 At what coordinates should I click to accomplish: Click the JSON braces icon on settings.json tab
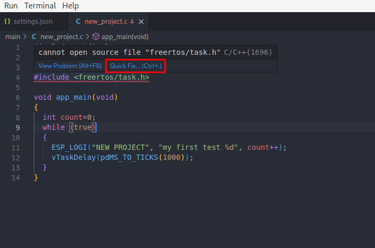[x=7, y=22]
